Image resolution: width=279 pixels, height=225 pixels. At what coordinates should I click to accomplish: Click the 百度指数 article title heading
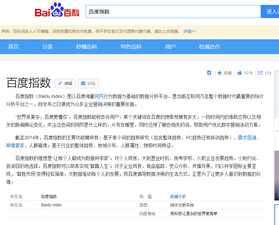click(x=28, y=83)
